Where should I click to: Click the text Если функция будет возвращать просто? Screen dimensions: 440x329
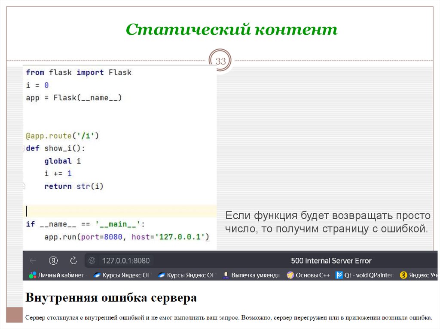pyautogui.click(x=328, y=215)
